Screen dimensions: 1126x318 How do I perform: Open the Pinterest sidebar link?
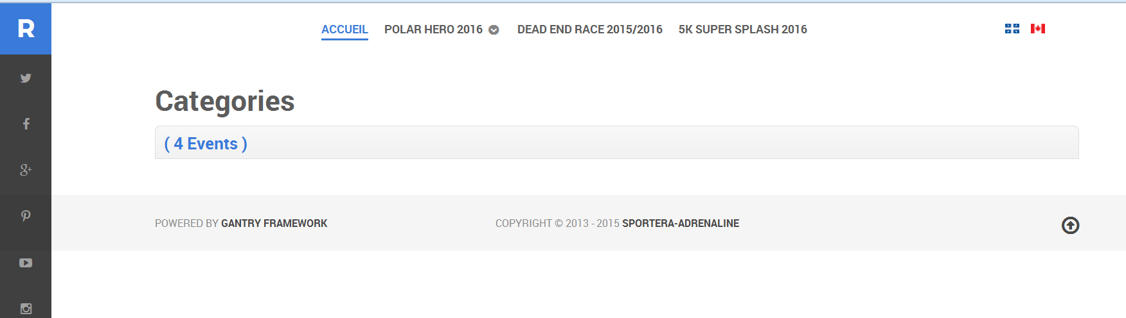click(x=26, y=216)
